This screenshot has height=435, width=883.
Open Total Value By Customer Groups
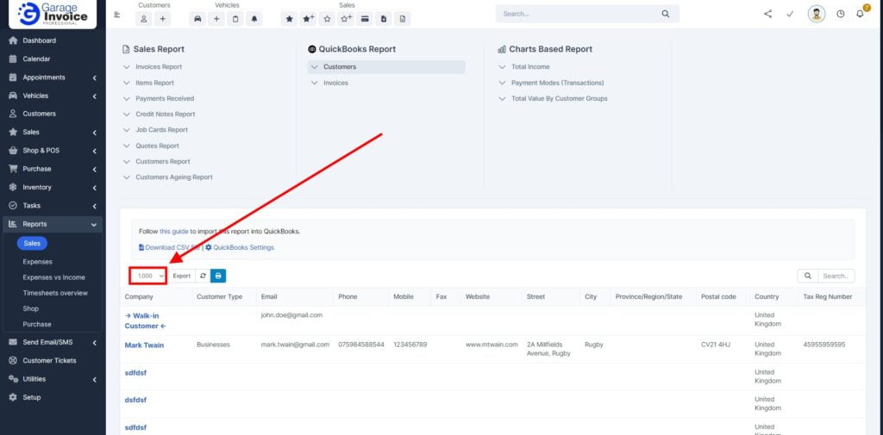[559, 98]
